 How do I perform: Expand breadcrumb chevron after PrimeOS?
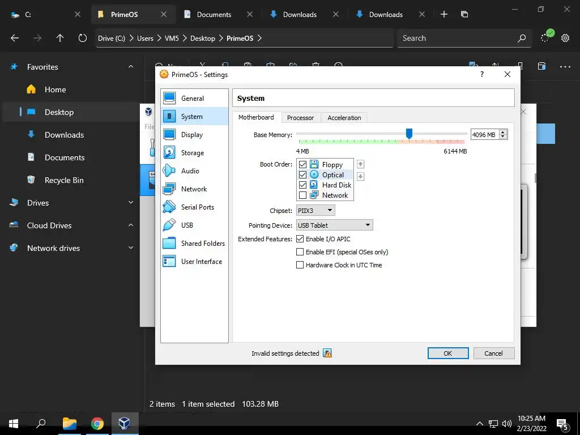(259, 38)
